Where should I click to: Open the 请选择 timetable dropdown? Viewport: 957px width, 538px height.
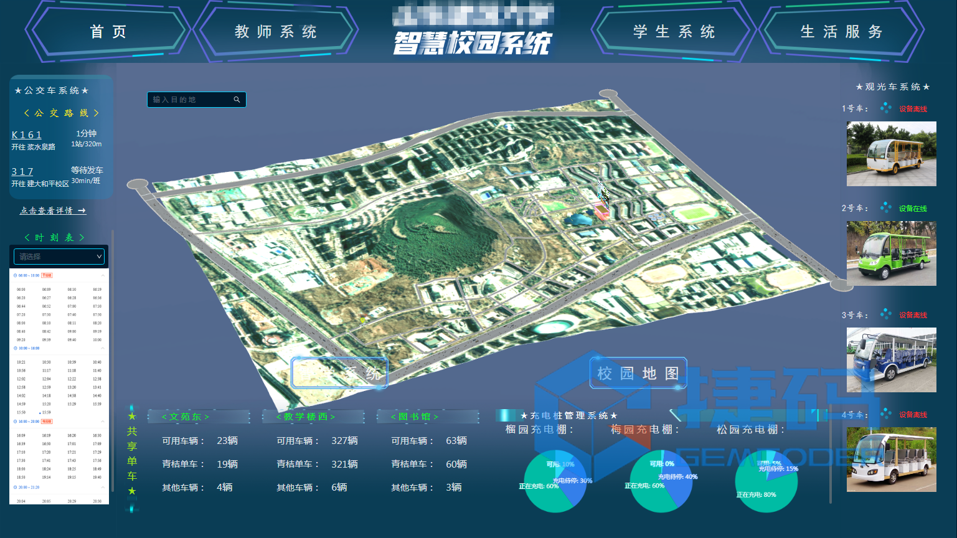(59, 256)
